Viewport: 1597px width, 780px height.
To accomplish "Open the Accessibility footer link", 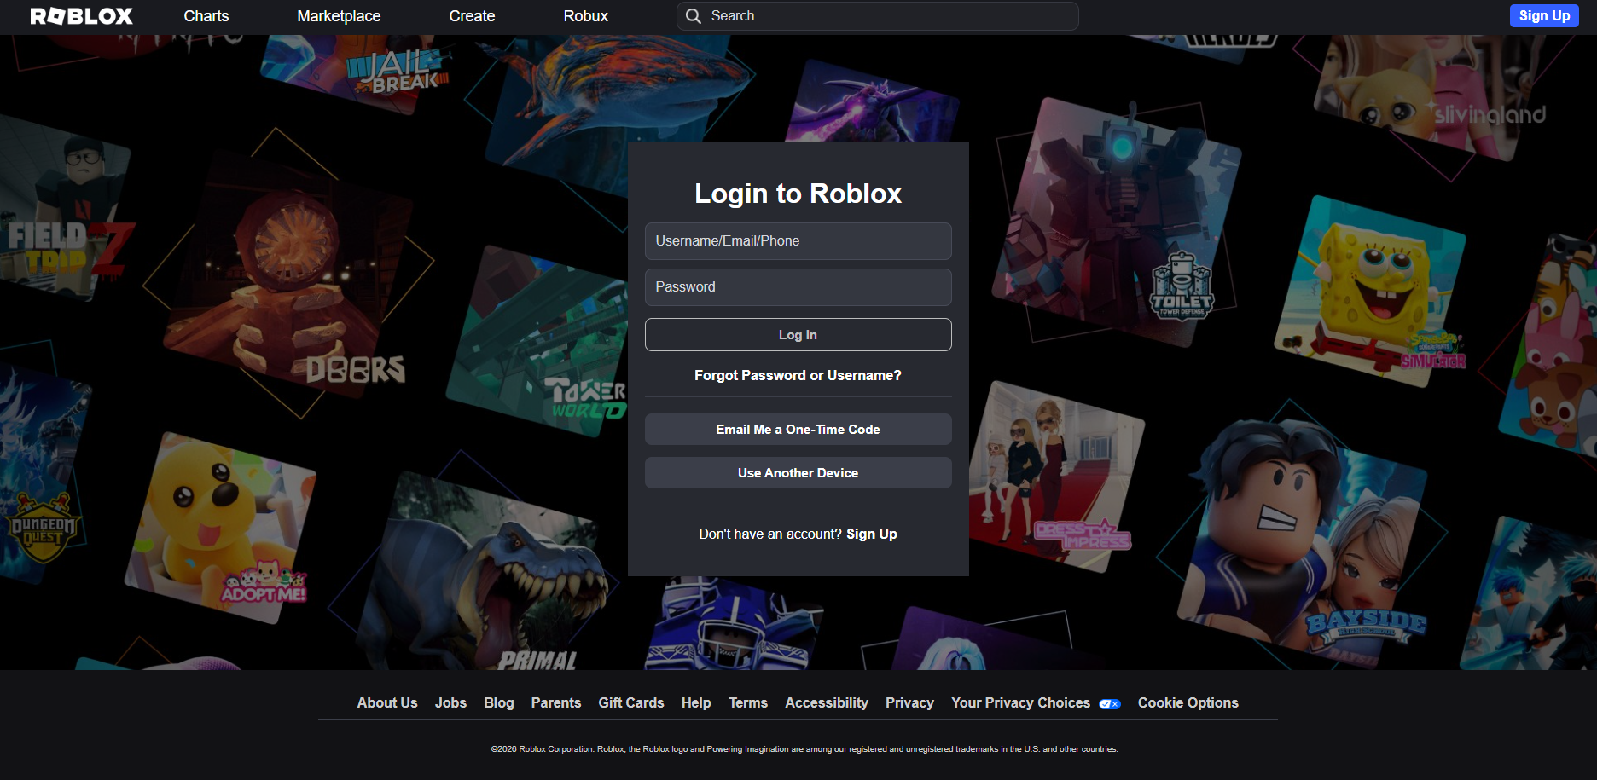I will pyautogui.click(x=827, y=702).
